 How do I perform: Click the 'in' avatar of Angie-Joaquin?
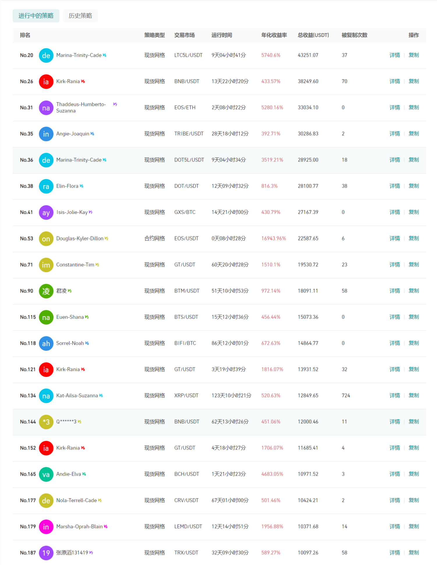[x=46, y=134]
